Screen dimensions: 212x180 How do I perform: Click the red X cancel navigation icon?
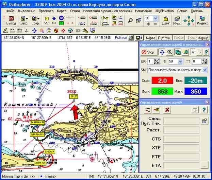click(x=167, y=110)
